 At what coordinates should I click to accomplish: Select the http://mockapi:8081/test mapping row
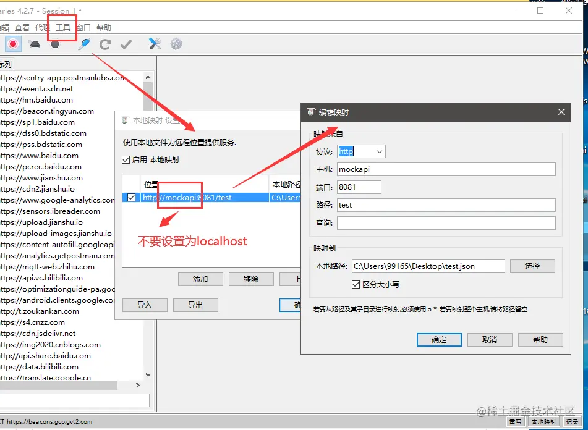click(211, 198)
